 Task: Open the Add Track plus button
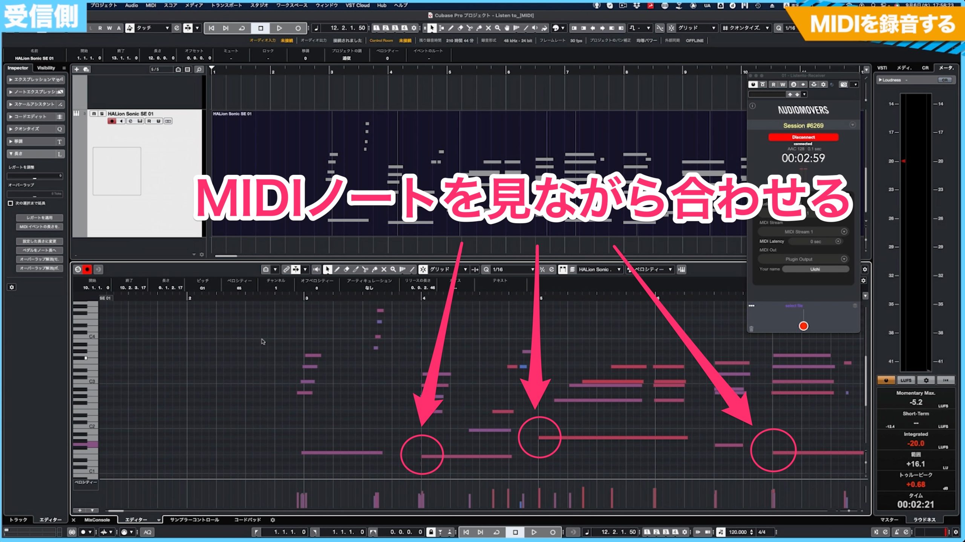point(77,69)
